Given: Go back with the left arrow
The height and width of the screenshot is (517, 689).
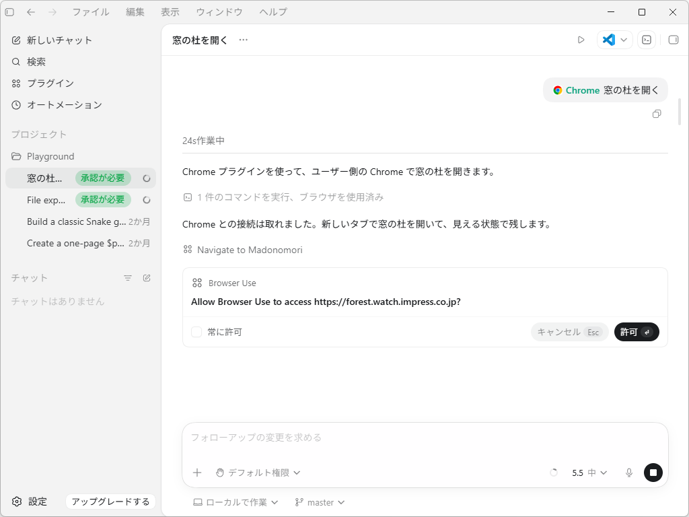Looking at the screenshot, I should (31, 12).
